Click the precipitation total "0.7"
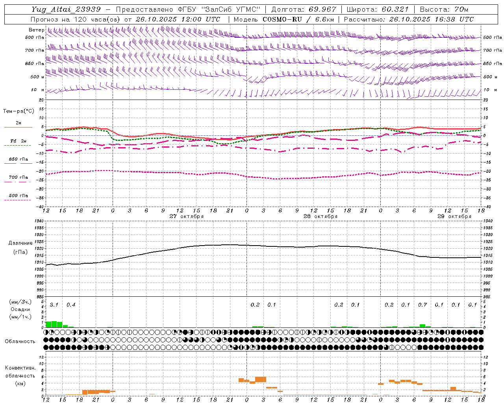This screenshot has width=504, height=403. [x=422, y=305]
